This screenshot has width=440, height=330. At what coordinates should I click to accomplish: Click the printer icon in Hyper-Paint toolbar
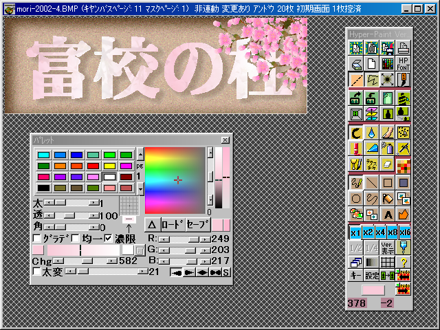pyautogui.click(x=404, y=47)
